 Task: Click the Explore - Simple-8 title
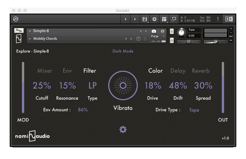32,51
